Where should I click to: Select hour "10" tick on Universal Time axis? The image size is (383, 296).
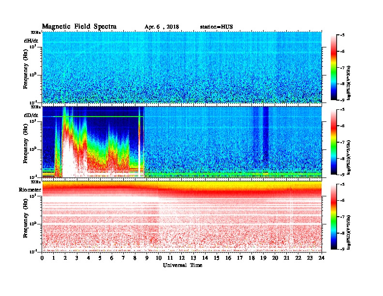click(x=159, y=258)
